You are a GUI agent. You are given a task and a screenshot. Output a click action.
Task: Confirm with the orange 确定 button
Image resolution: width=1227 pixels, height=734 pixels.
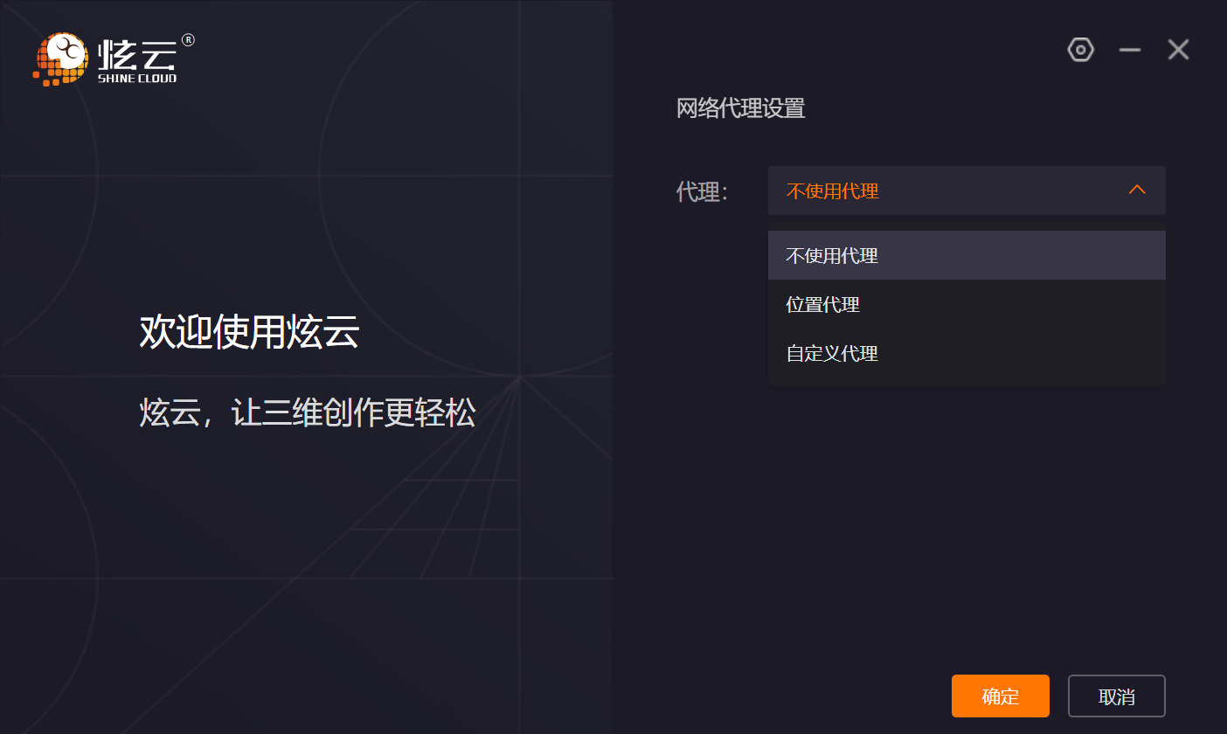(1001, 696)
